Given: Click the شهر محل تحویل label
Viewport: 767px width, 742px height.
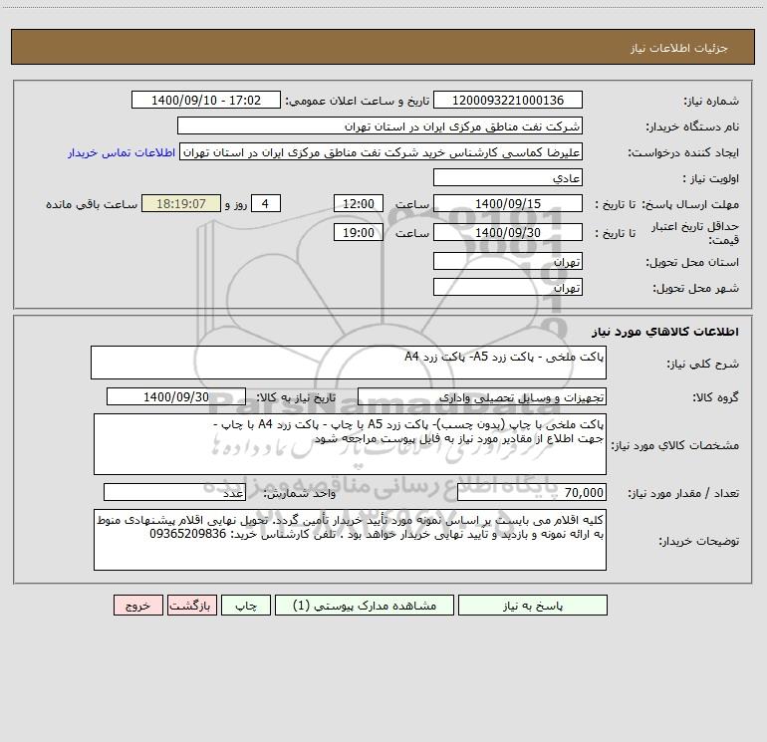Looking at the screenshot, I should (696, 288).
